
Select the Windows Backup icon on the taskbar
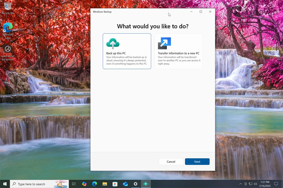pyautogui.click(x=146, y=184)
